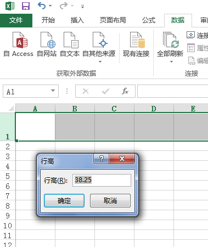Viewport: 208px width, 247px height.
Task: Select row 8 header
Action: [8, 206]
